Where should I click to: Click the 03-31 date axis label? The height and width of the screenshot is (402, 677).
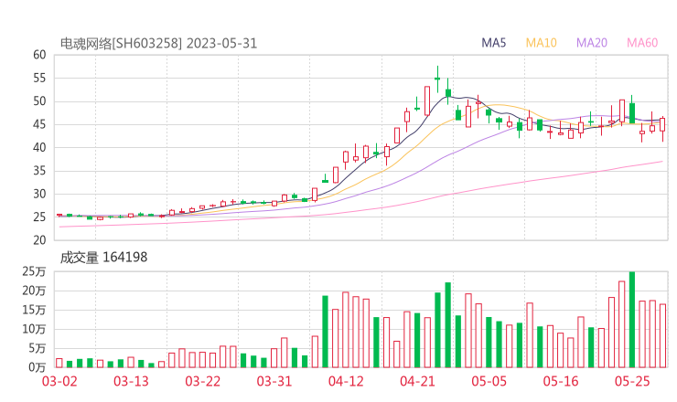(x=274, y=381)
